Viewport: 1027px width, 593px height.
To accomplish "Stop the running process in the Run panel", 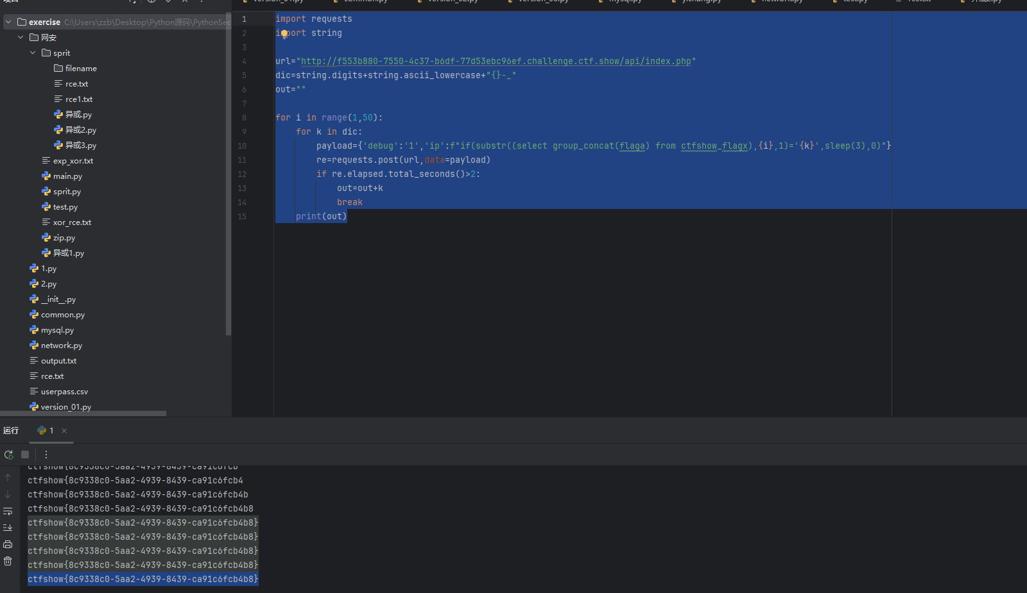I will click(25, 455).
